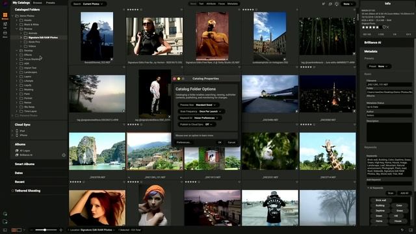Select the Text filter tab

201,4
